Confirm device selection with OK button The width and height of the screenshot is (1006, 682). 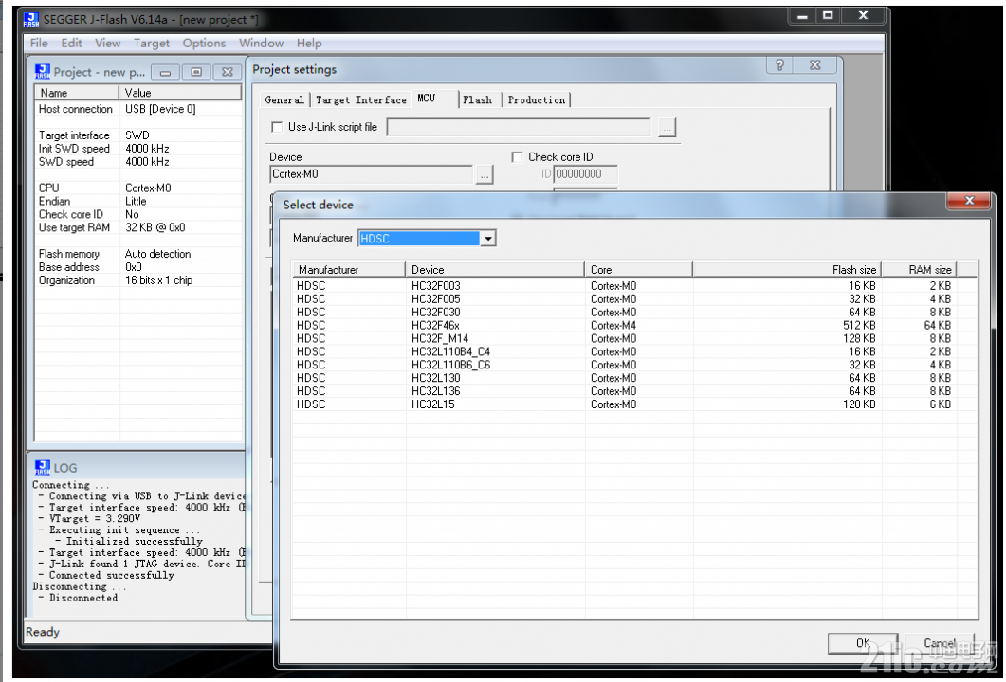click(863, 643)
